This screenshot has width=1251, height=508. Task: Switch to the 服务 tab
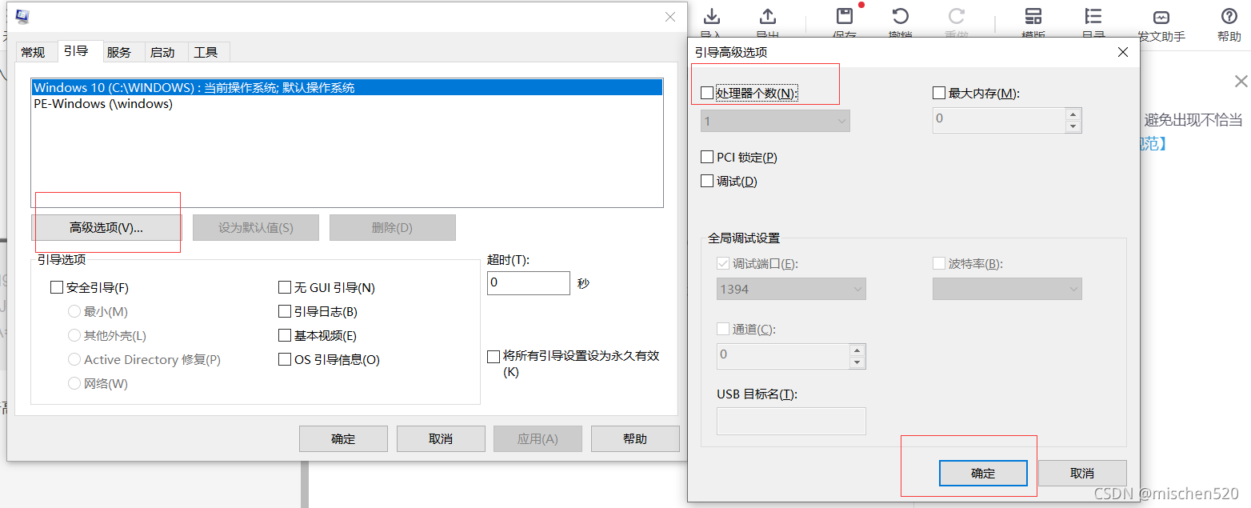click(x=121, y=52)
